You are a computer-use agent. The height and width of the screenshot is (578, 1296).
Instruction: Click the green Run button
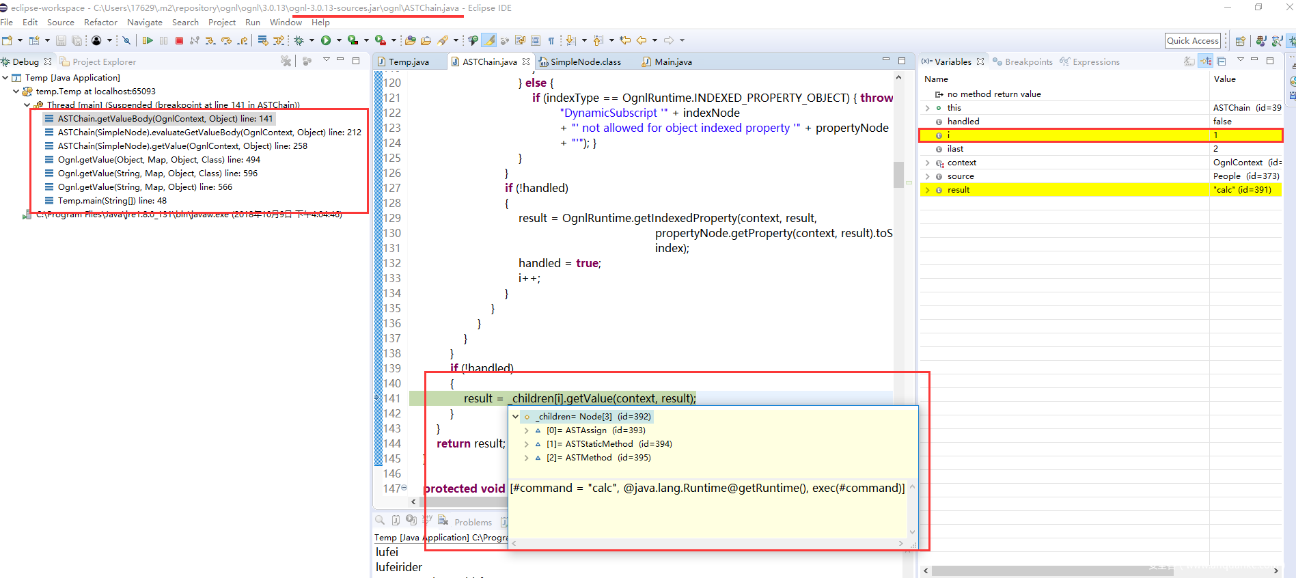tap(326, 41)
